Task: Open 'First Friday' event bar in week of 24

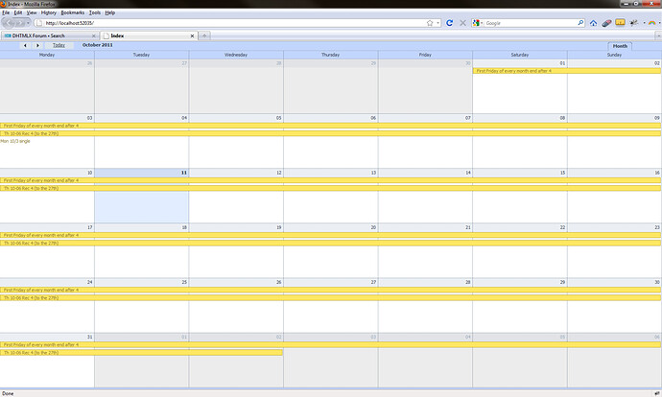Action: coord(331,291)
